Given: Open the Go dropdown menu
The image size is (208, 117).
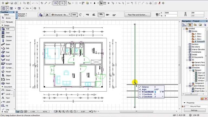Looking at the screenshot, I should tap(29, 8).
